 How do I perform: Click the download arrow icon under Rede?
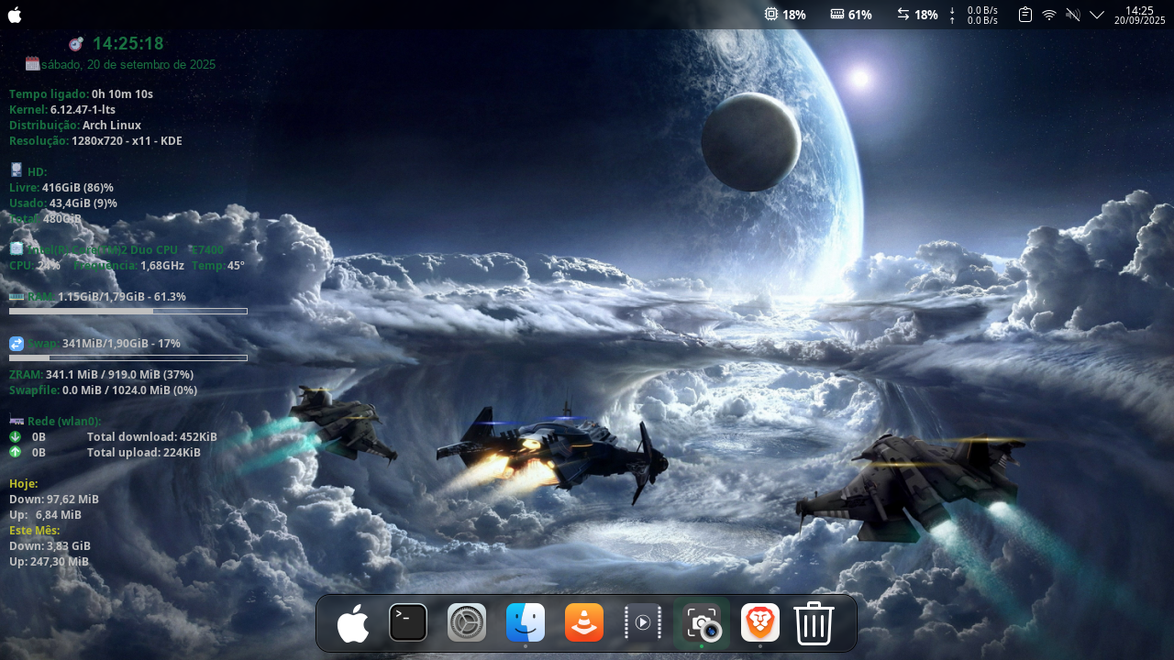16,437
